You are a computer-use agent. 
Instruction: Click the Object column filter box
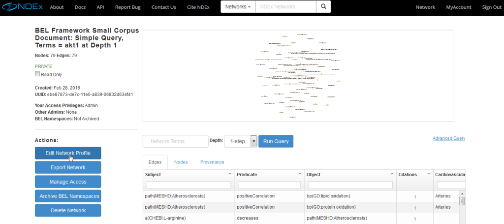(350, 185)
